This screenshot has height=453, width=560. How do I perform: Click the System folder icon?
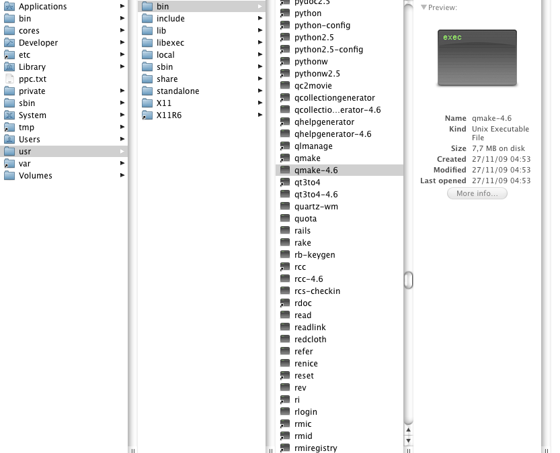tap(9, 115)
